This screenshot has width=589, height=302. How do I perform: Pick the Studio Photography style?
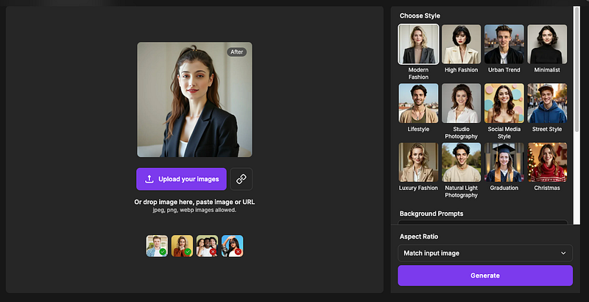461,103
